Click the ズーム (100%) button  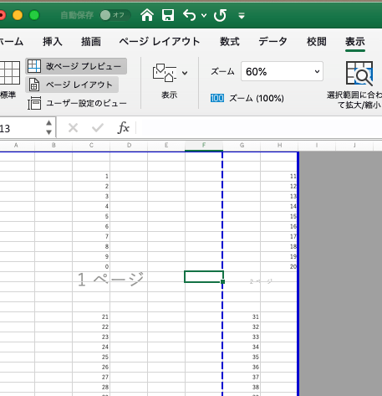[247, 98]
